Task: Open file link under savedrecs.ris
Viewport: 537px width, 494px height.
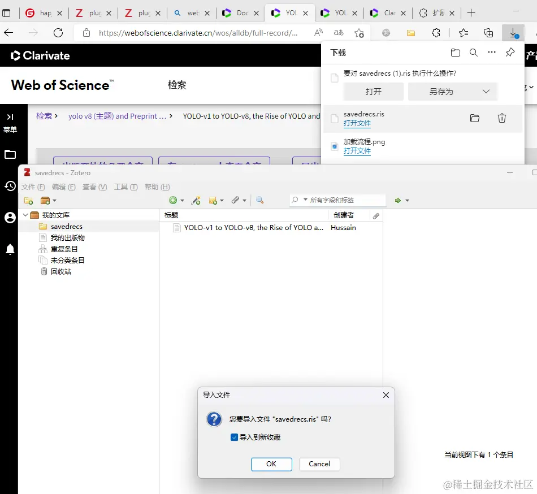Action: pyautogui.click(x=357, y=123)
